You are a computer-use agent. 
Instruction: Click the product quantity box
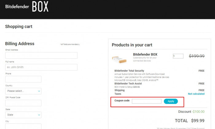pos(178,56)
